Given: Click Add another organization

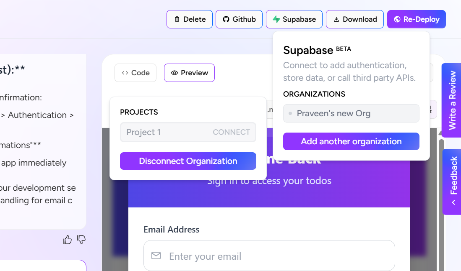Looking at the screenshot, I should click(x=351, y=141).
